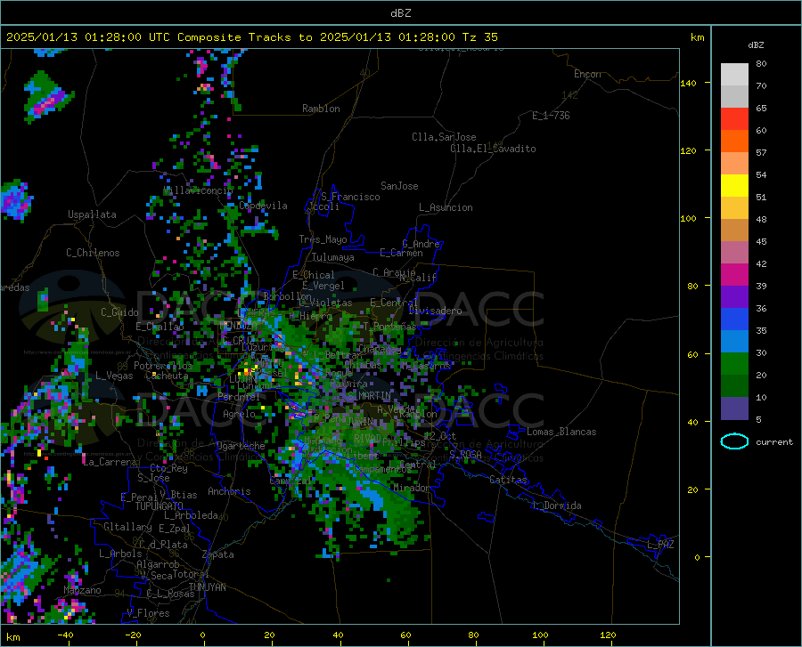
Task: Click the 100 km tick on the right-side axis
Action: click(688, 219)
